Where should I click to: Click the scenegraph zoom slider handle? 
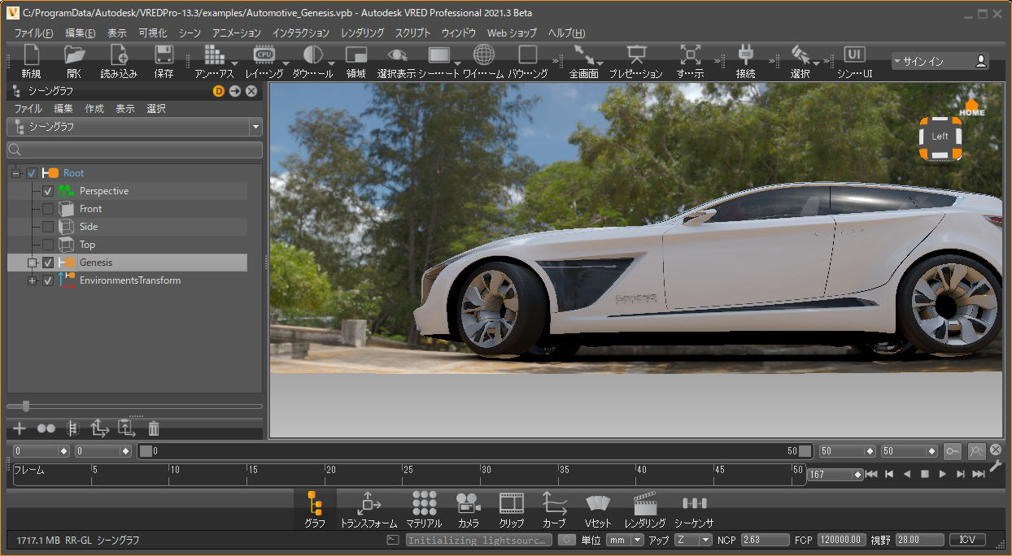[x=26, y=406]
